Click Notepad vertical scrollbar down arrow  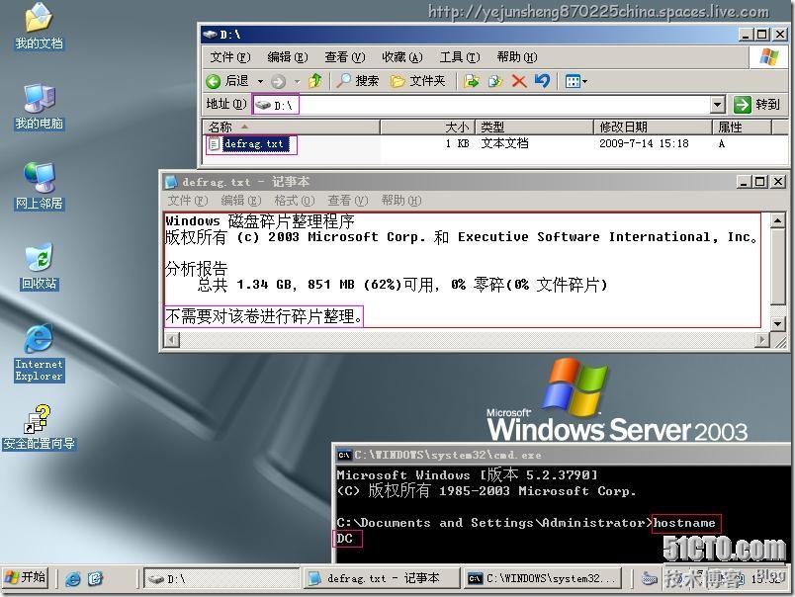(778, 323)
